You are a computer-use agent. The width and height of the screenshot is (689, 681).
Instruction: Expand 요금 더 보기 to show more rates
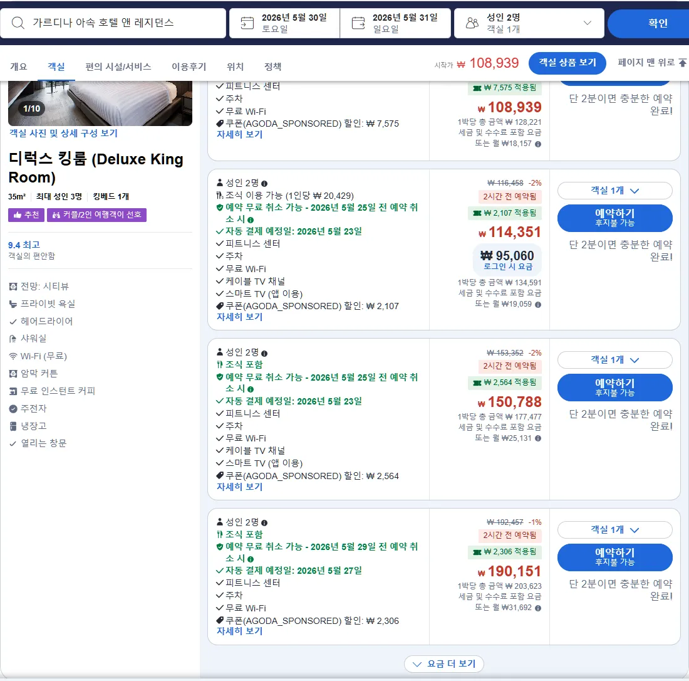444,664
